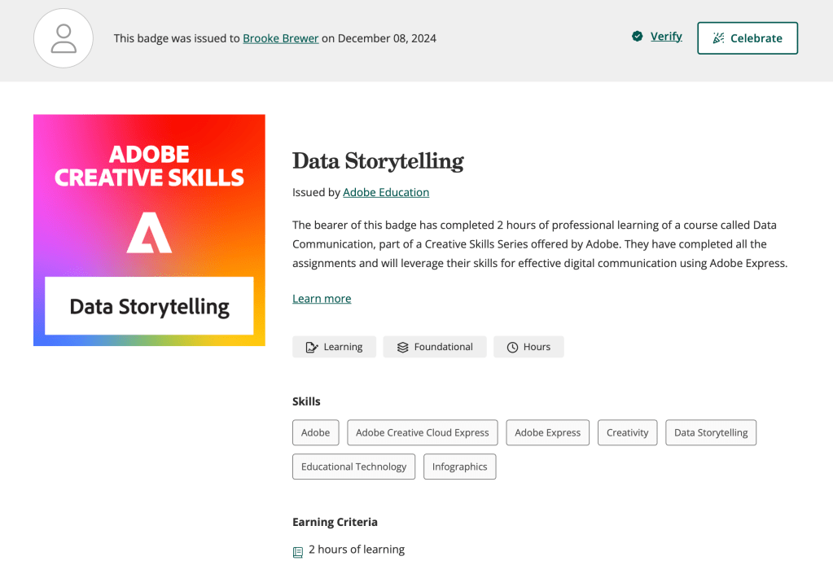The height and width of the screenshot is (574, 833).
Task: Click the green verified checkmark icon
Action: (638, 37)
